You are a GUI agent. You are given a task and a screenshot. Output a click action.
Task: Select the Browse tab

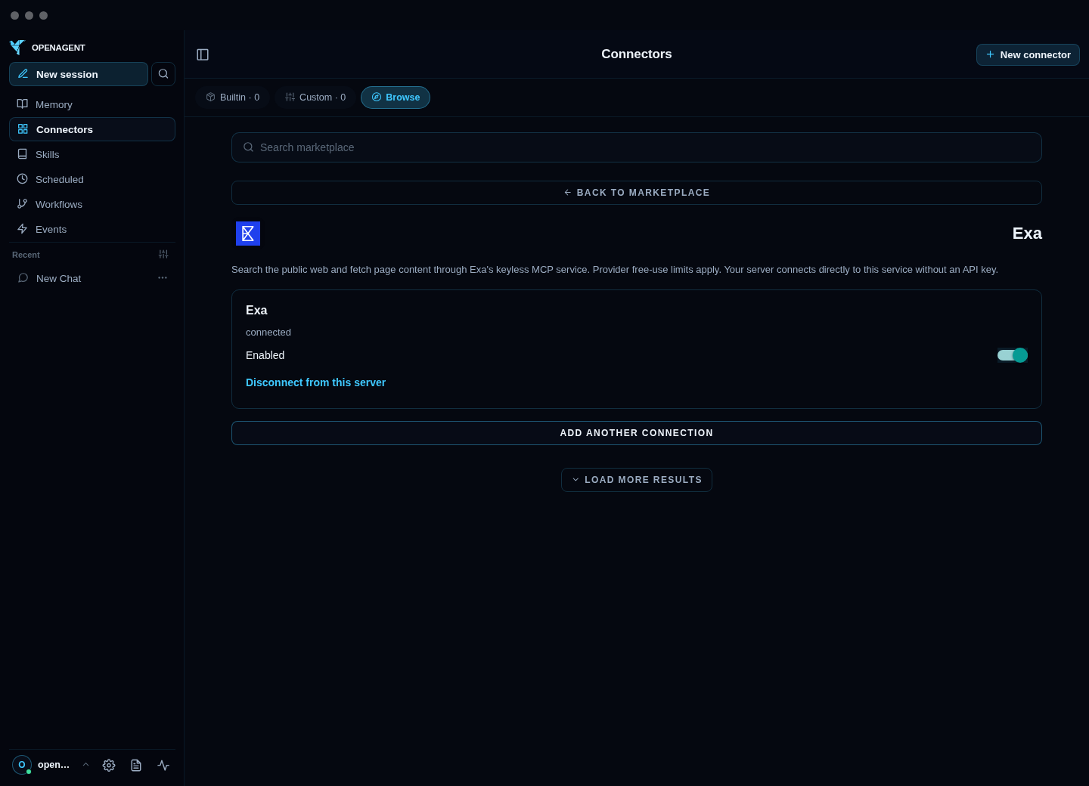tap(396, 97)
